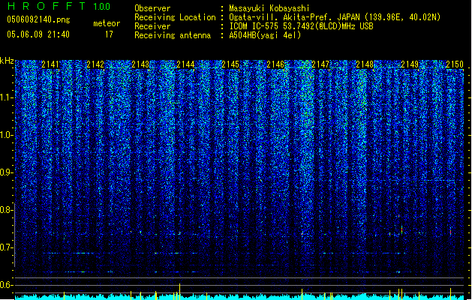Viewport: 472px width, 300px height.
Task: Click the meteor count value 17
Action: click(x=109, y=34)
